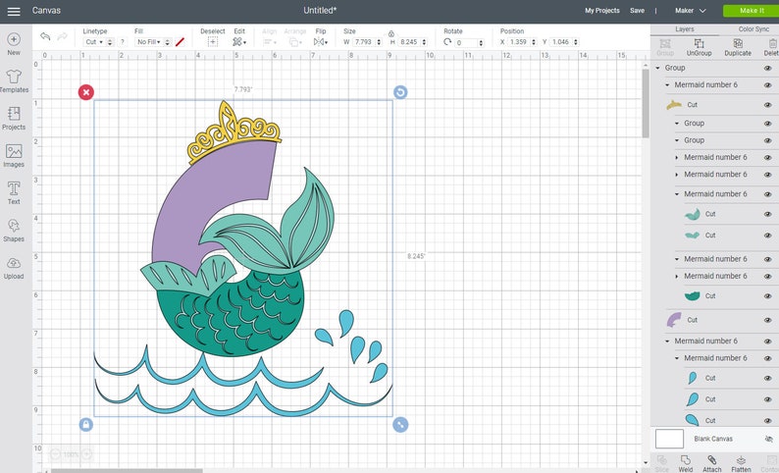This screenshot has width=779, height=473.
Task: Adjust the Rotate stepper arrows
Action: pos(481,43)
